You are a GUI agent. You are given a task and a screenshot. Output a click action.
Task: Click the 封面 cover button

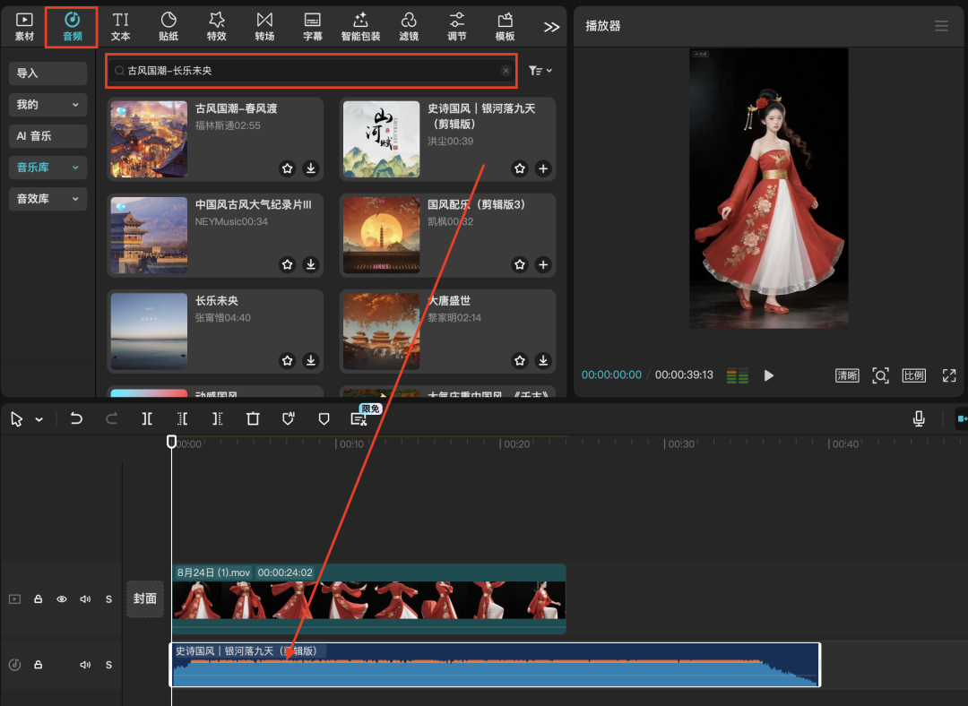pos(144,598)
